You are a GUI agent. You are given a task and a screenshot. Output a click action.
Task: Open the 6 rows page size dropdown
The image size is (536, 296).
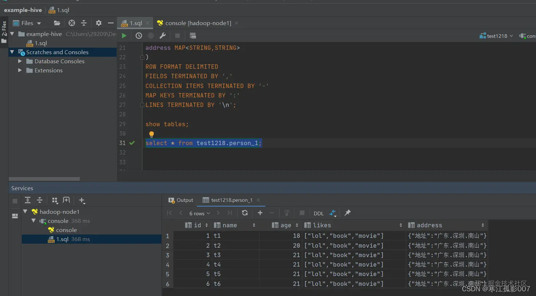pyautogui.click(x=200, y=213)
